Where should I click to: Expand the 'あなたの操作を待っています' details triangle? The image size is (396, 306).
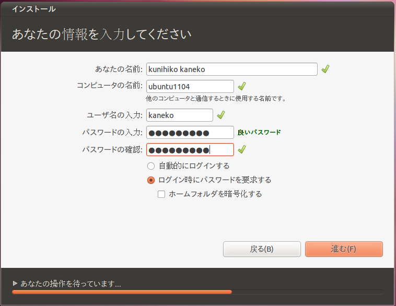click(15, 283)
